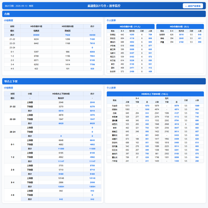
Task: Click the 1196 cell in 1-2 row
Action: pos(67,56)
